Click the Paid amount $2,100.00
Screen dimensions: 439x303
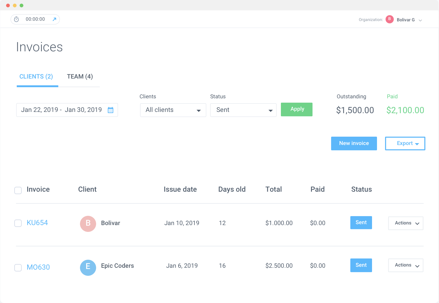point(405,110)
